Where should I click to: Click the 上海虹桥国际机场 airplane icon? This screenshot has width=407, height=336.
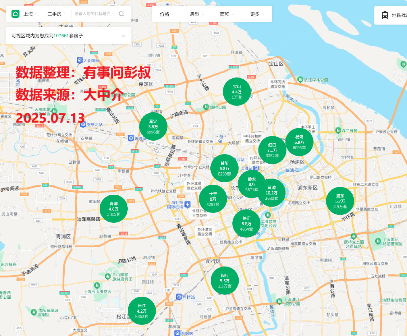click(187, 204)
